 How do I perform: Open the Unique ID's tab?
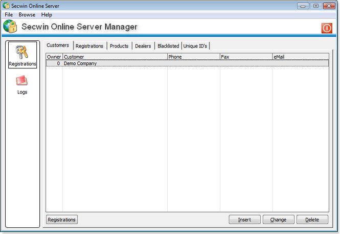[195, 46]
